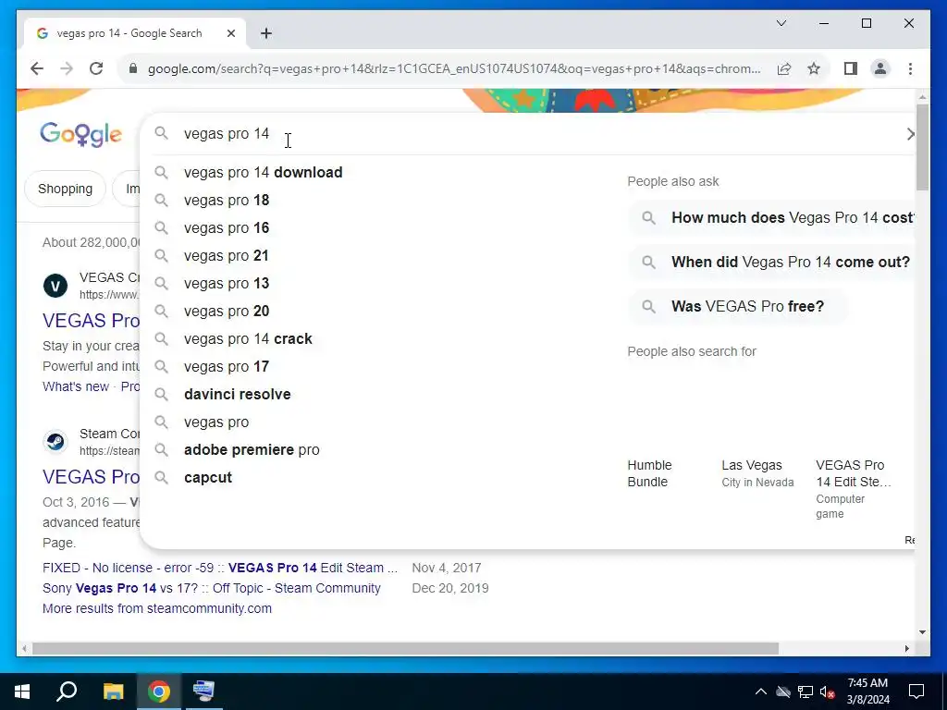Open the tab search chevron
This screenshot has height=710, width=947.
point(781,23)
